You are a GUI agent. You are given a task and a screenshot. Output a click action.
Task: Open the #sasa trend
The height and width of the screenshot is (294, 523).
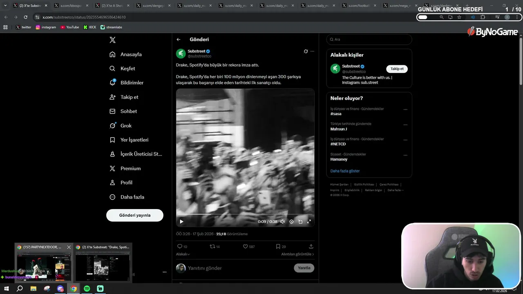[x=336, y=114]
